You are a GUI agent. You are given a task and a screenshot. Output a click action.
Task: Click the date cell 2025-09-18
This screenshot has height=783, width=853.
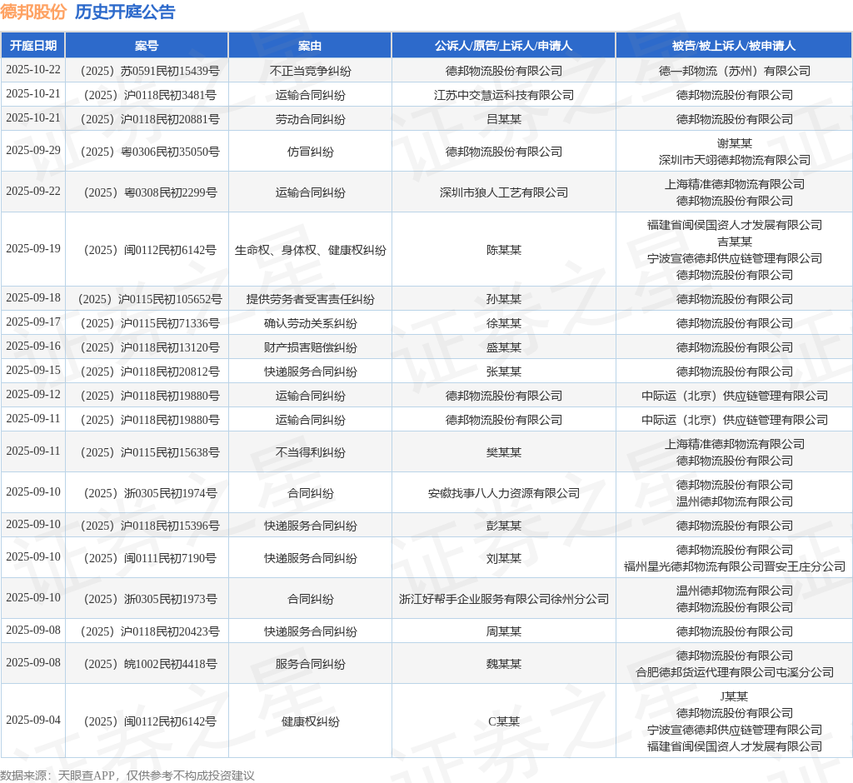point(33,298)
